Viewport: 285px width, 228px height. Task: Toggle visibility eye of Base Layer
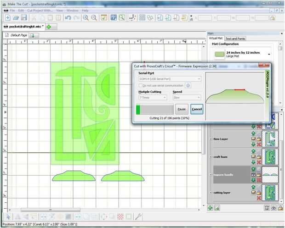click(x=253, y=139)
